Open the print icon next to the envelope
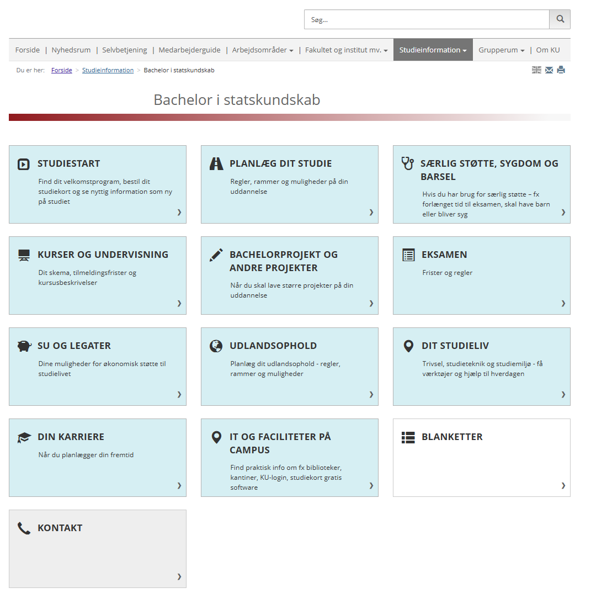591x609 pixels. [x=561, y=70]
